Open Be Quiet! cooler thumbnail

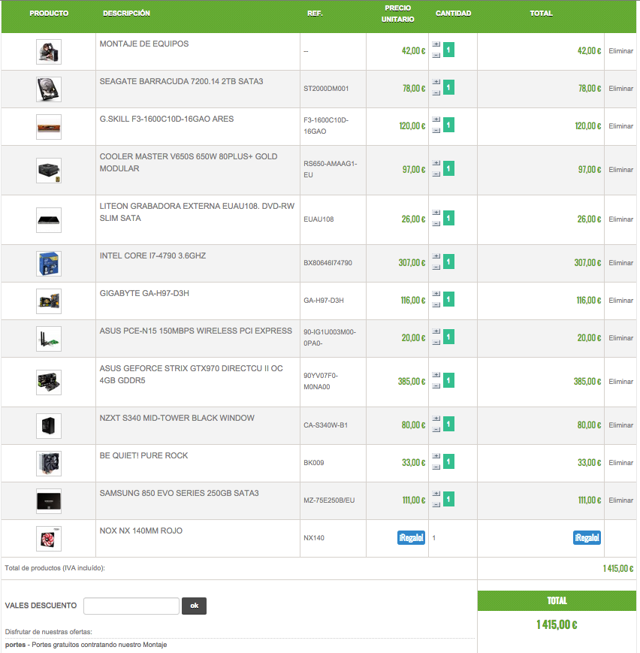tap(49, 464)
